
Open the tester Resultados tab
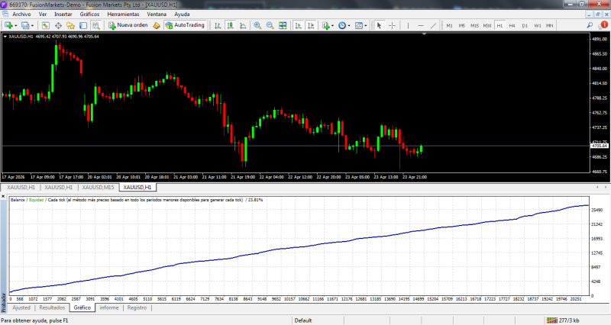pos(52,307)
